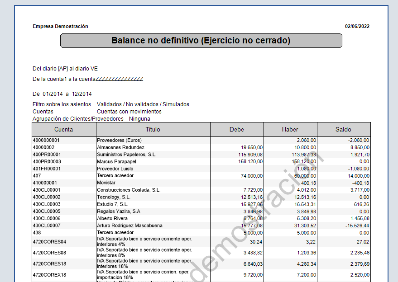398x282 pixels.
Task: Click the Haber column header
Action: click(x=290, y=129)
